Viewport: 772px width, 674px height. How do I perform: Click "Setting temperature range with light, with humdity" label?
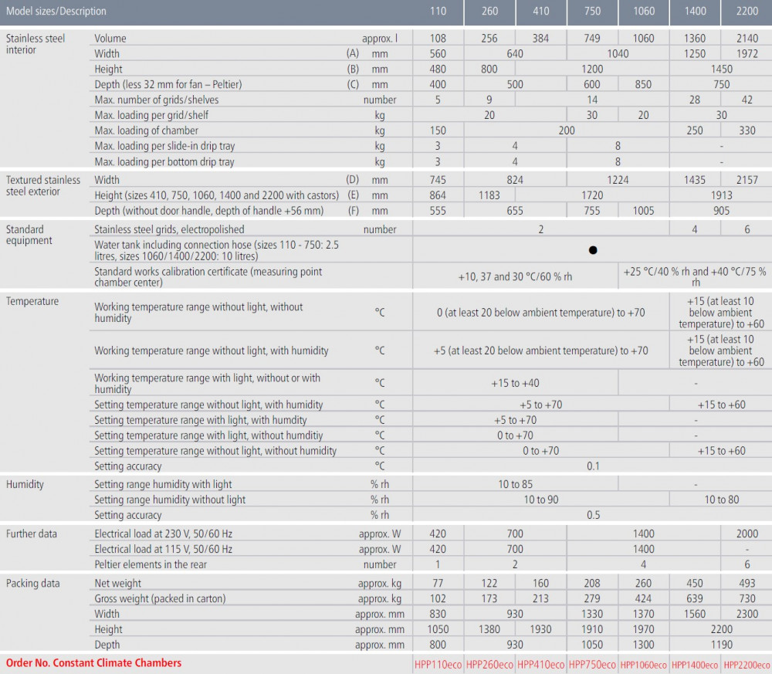(201, 420)
